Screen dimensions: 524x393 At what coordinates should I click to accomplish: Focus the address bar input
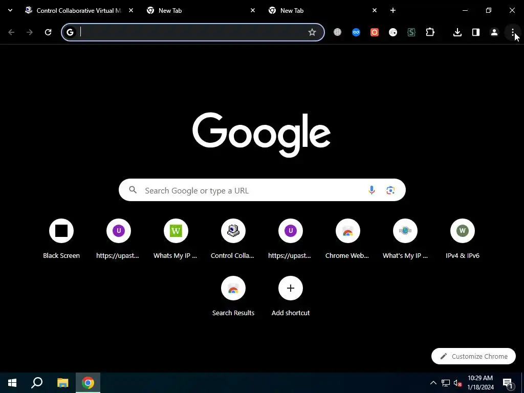pyautogui.click(x=192, y=32)
